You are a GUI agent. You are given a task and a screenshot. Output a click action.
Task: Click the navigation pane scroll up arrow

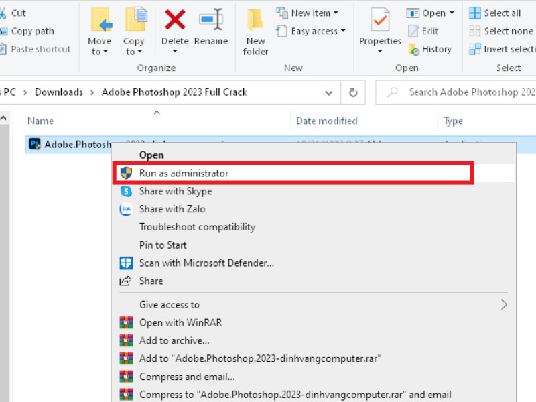pyautogui.click(x=3, y=118)
